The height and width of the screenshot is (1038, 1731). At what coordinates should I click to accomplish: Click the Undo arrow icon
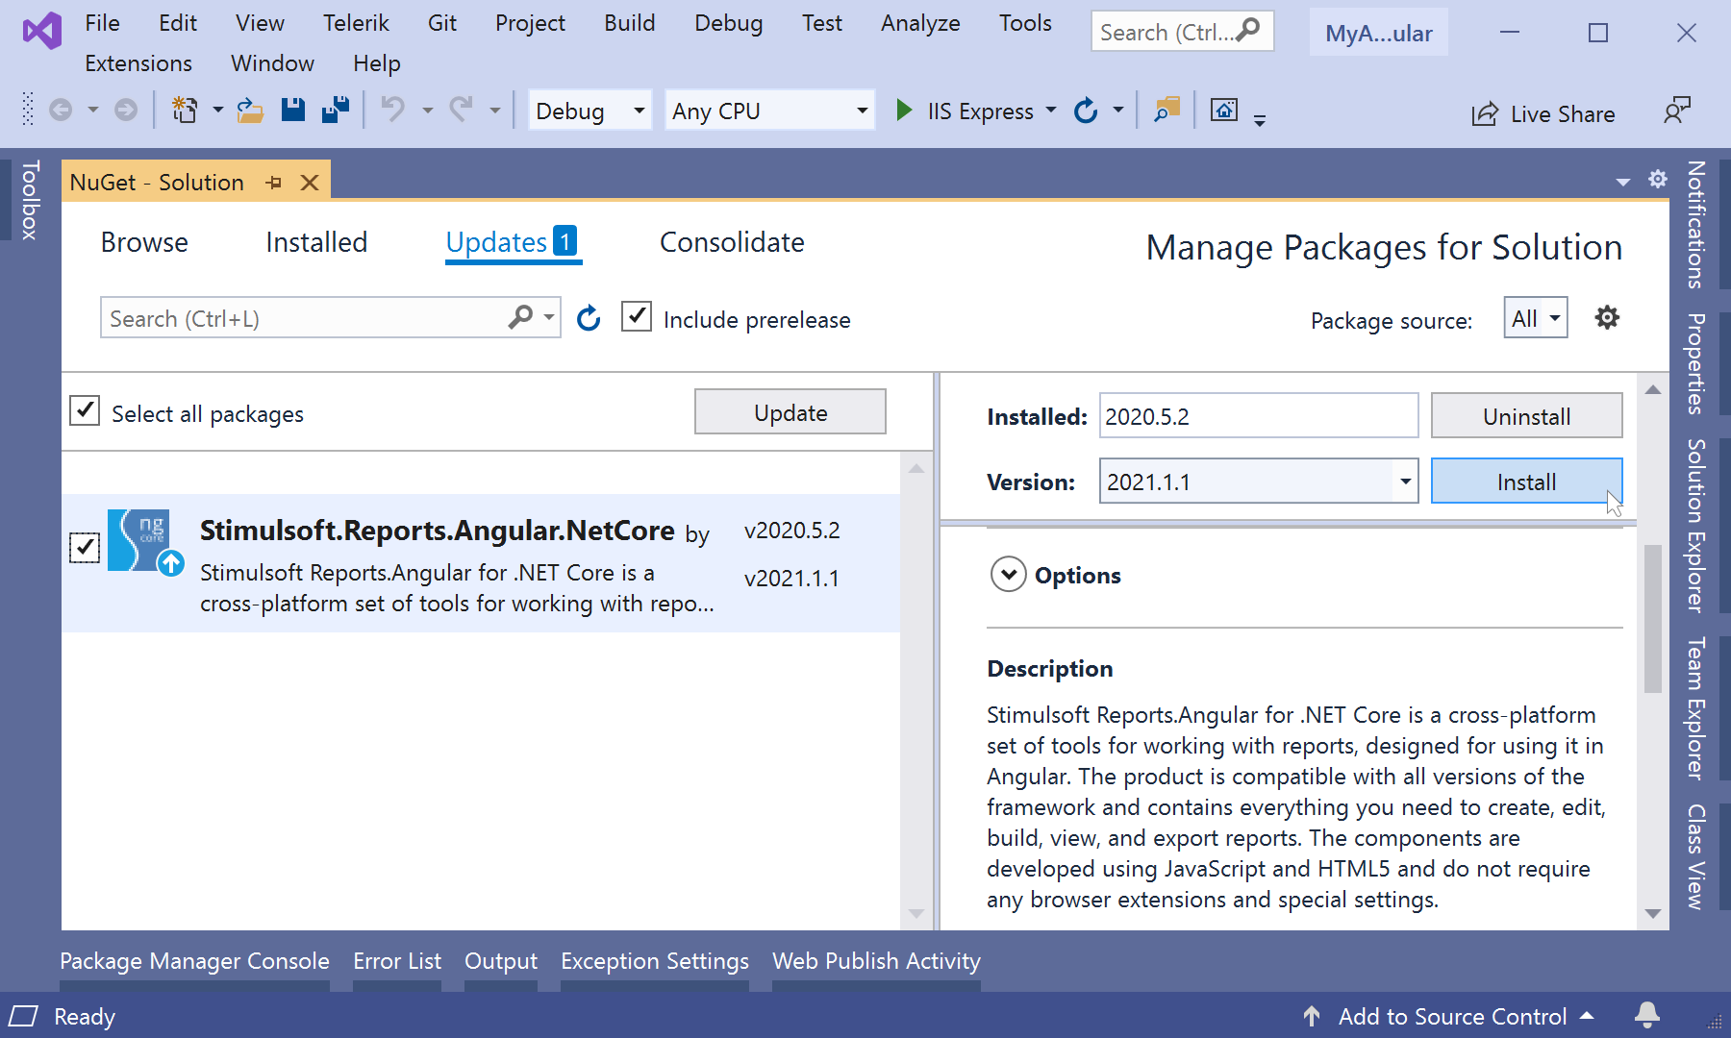click(x=392, y=111)
